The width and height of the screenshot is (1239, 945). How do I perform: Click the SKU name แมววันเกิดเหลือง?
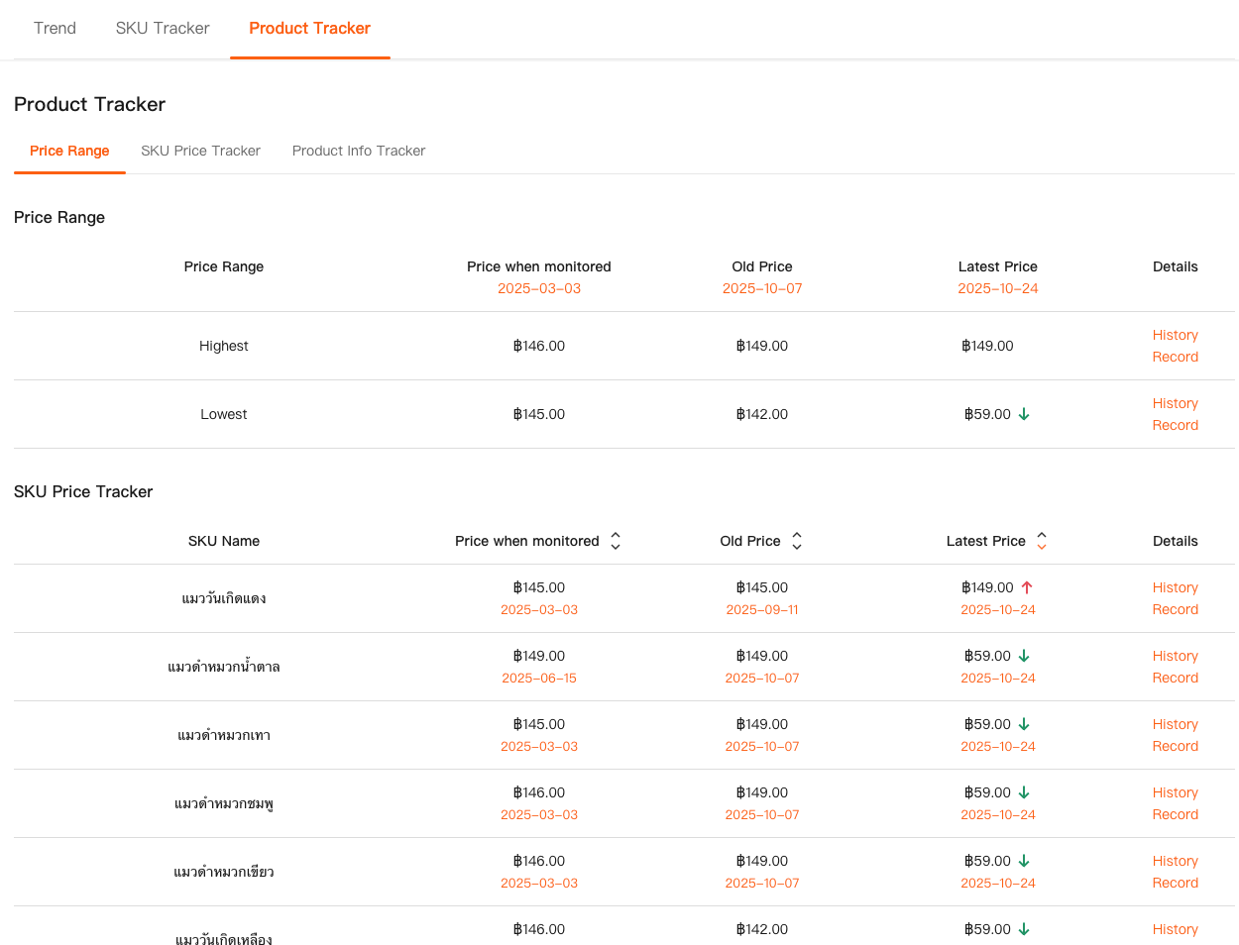point(224,939)
